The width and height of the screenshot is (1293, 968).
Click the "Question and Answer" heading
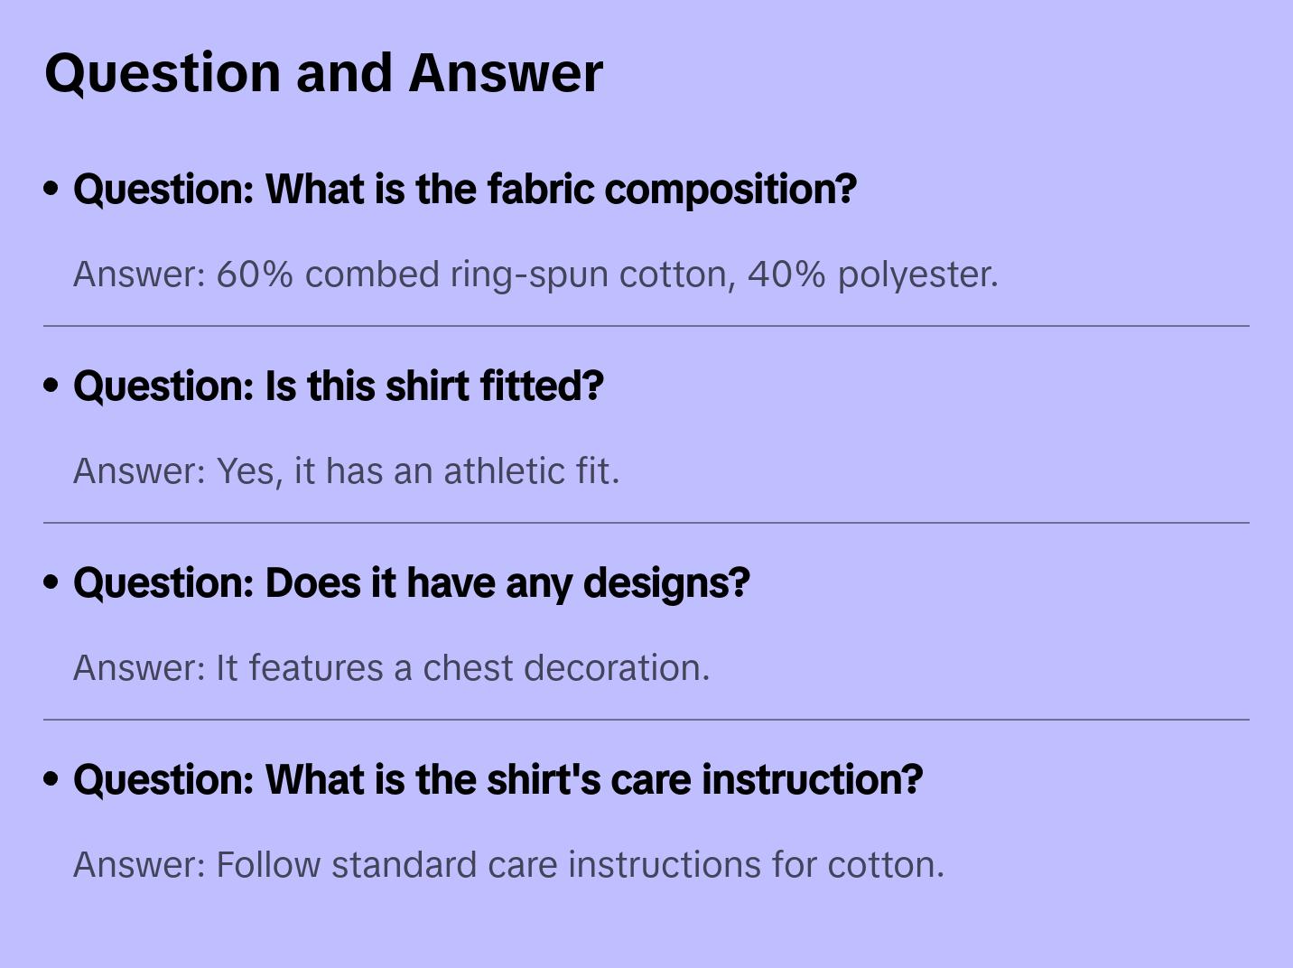pos(323,72)
